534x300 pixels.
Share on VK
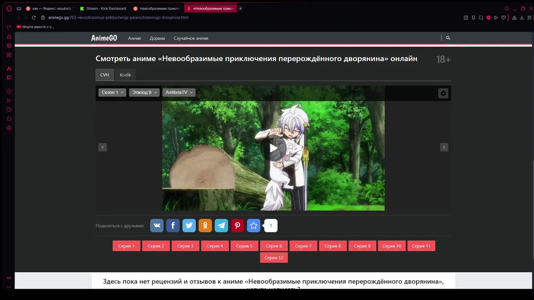157,225
